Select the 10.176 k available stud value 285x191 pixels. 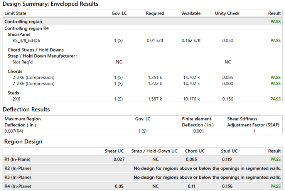191,99
